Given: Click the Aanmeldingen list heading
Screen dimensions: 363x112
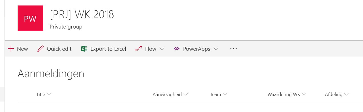Looking at the screenshot, I should pos(51,74).
